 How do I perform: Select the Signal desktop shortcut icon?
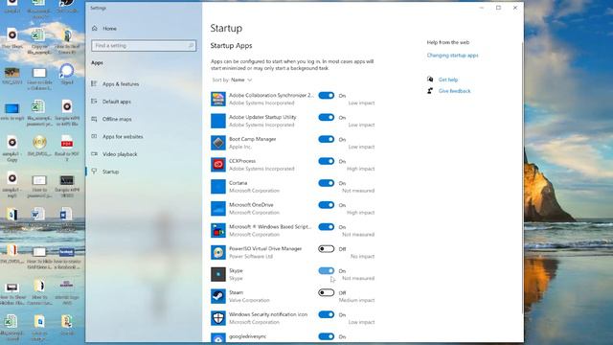coord(67,71)
